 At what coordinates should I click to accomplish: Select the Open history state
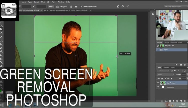171,50
